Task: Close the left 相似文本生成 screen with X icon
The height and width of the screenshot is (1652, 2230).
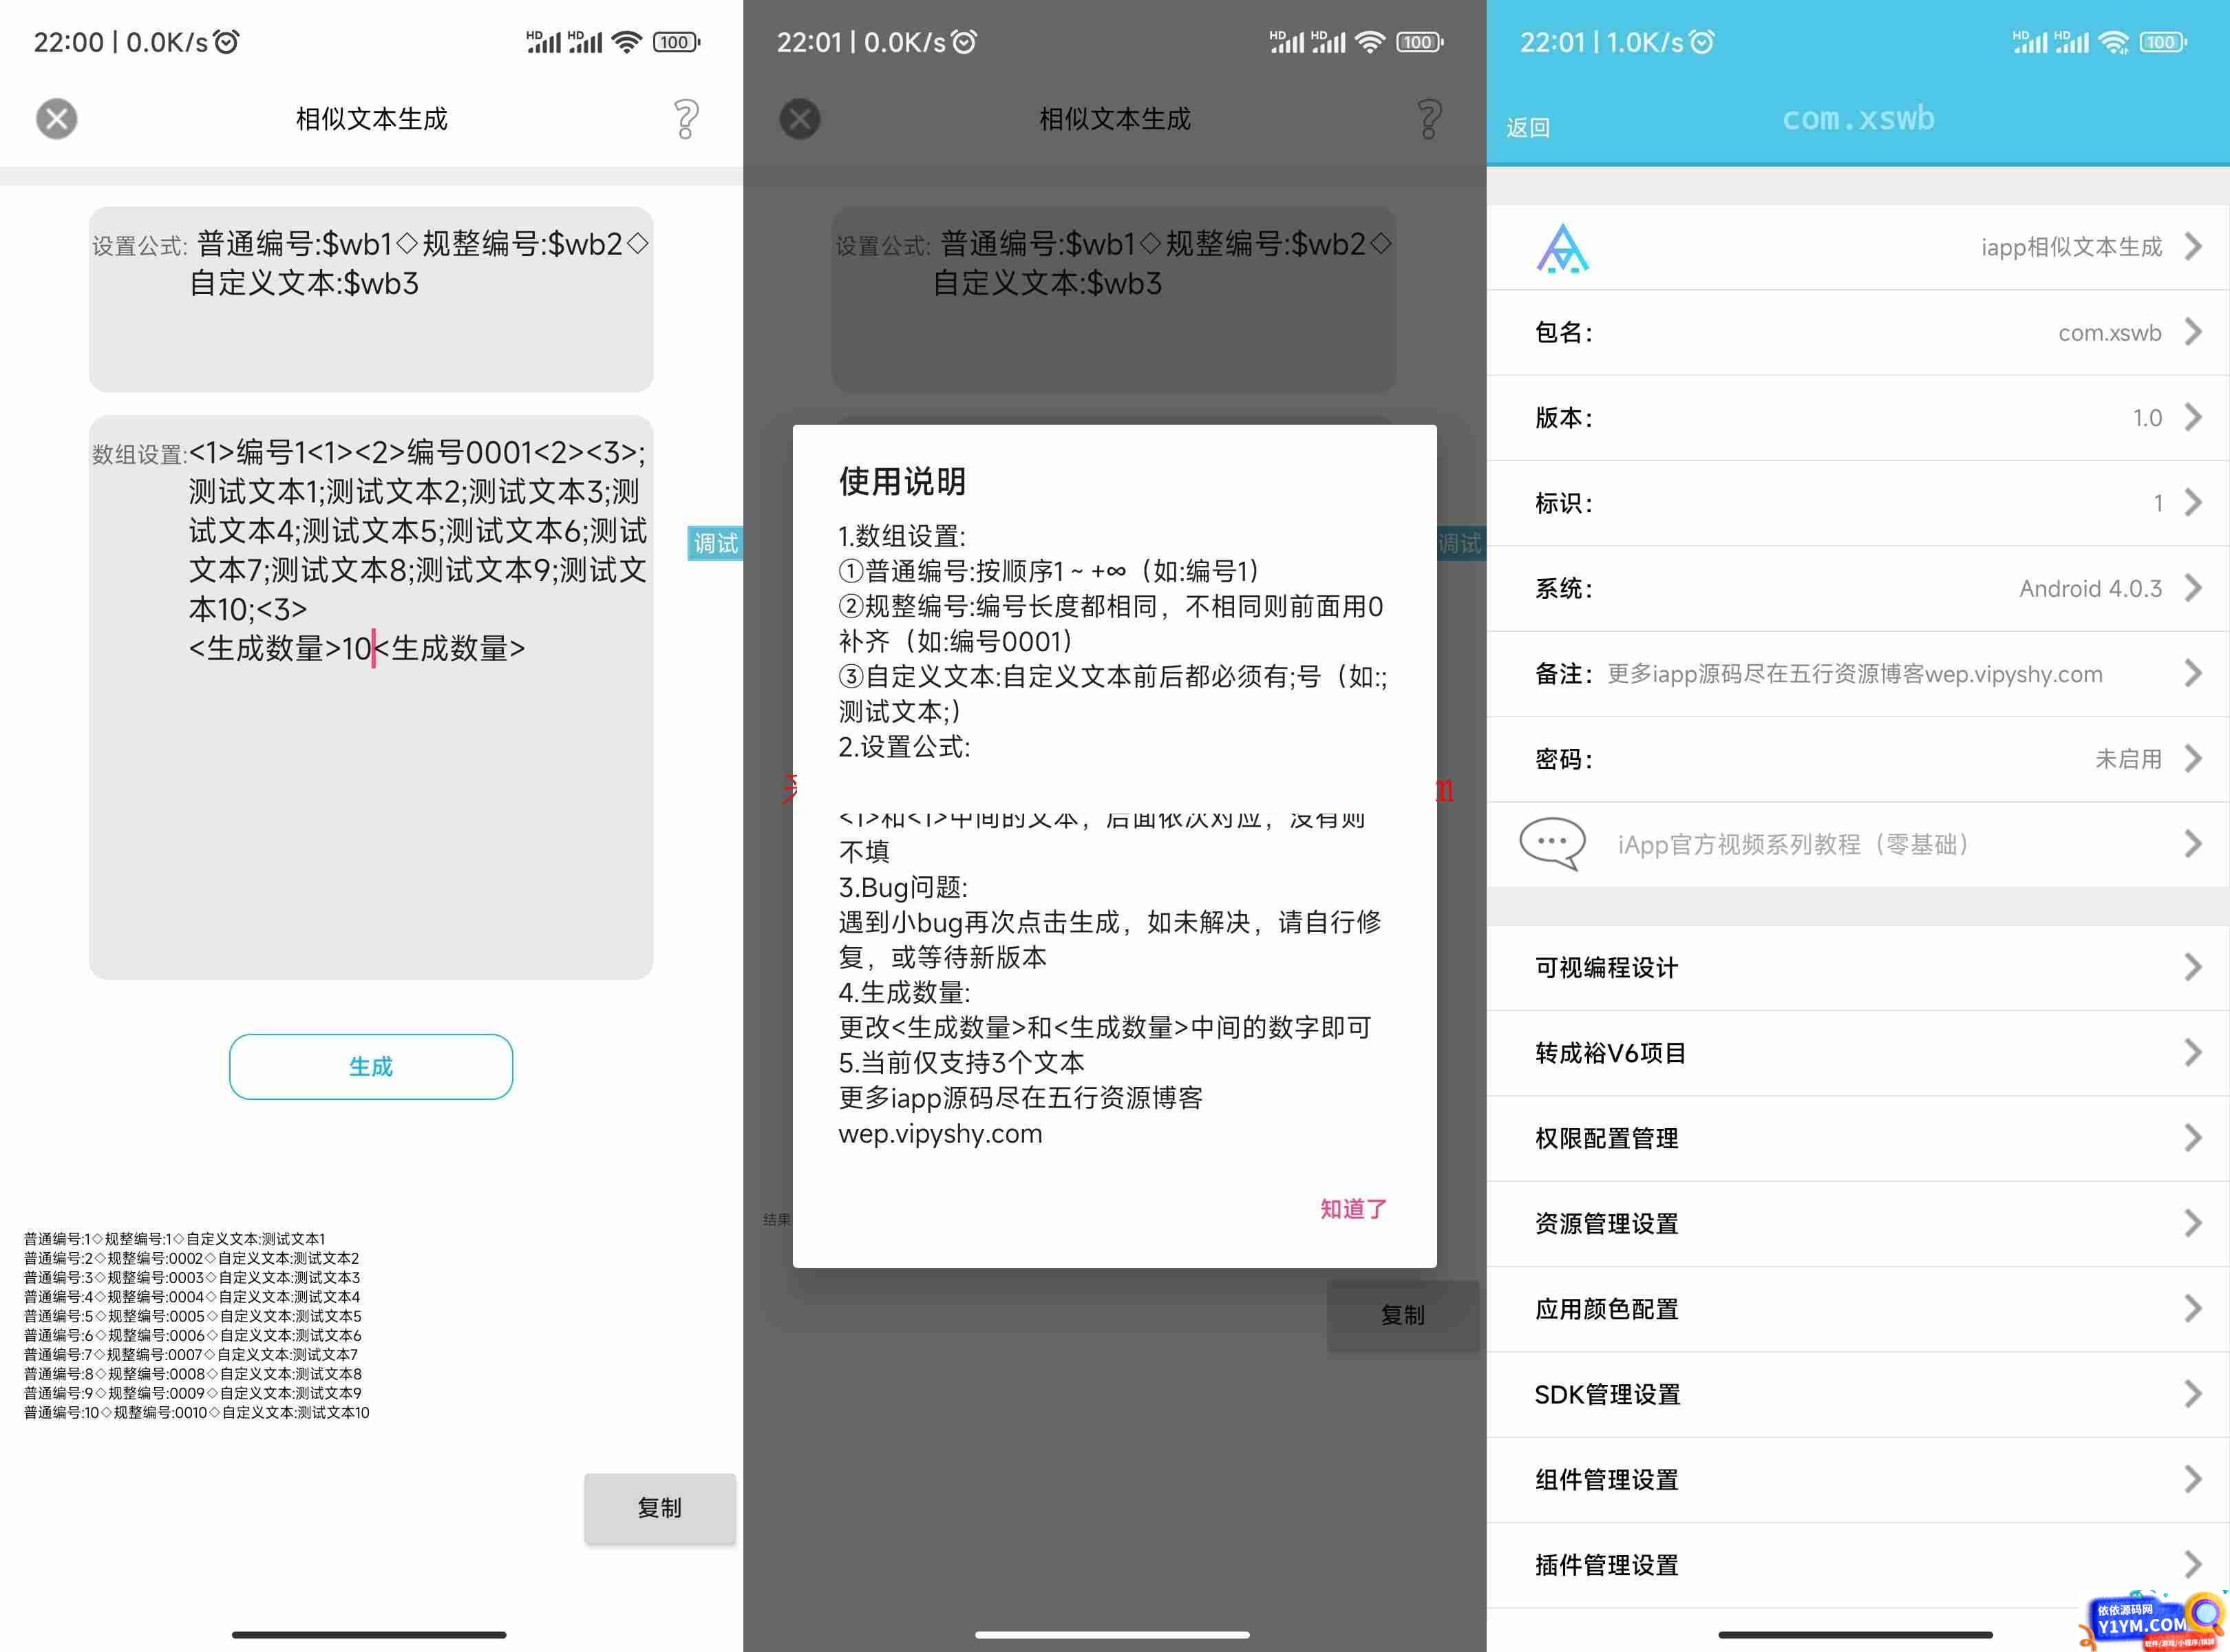Action: (x=57, y=119)
